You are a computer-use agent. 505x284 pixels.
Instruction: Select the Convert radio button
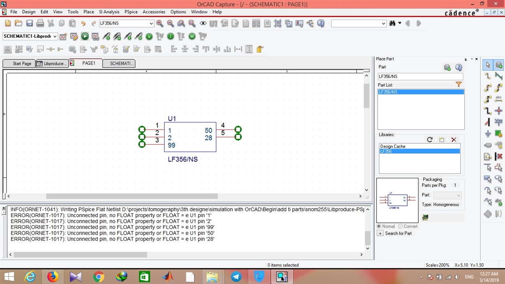click(400, 226)
